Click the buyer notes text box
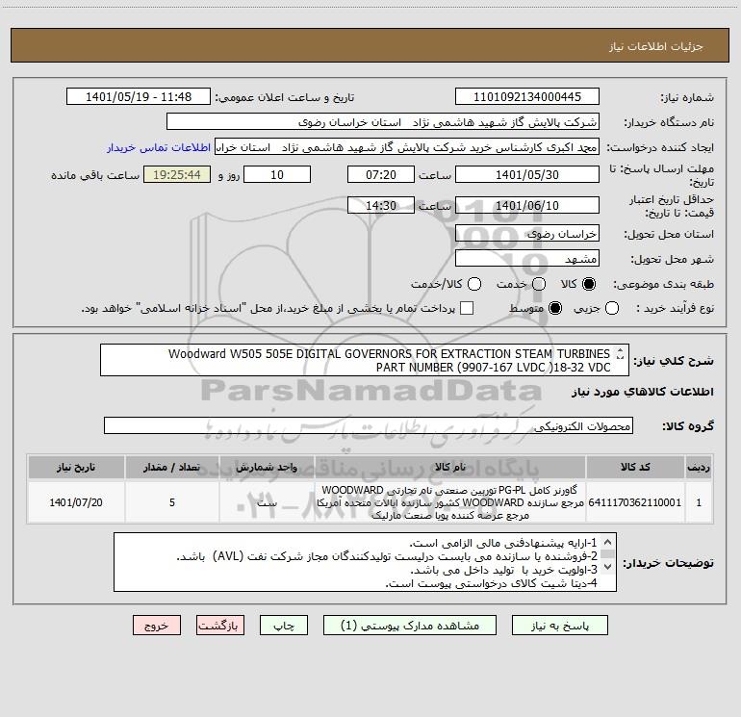Image resolution: width=741 pixels, height=717 pixels. click(365, 562)
